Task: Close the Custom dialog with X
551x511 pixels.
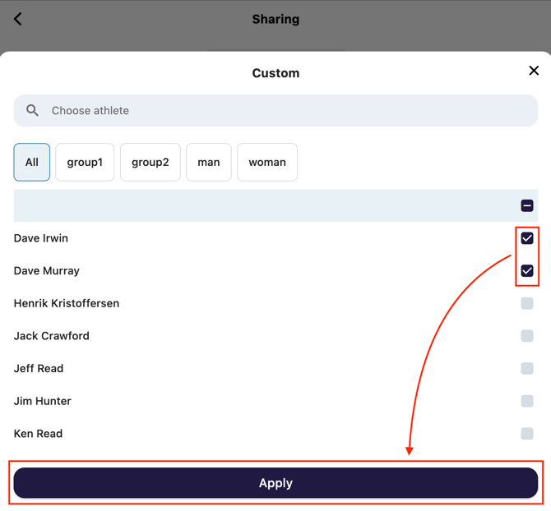Action: [533, 71]
